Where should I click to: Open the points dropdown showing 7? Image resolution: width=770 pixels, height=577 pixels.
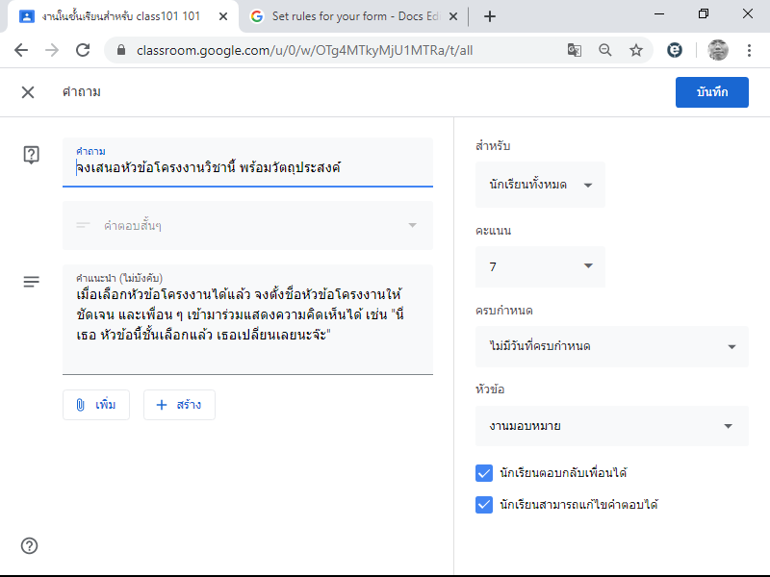[x=540, y=266]
